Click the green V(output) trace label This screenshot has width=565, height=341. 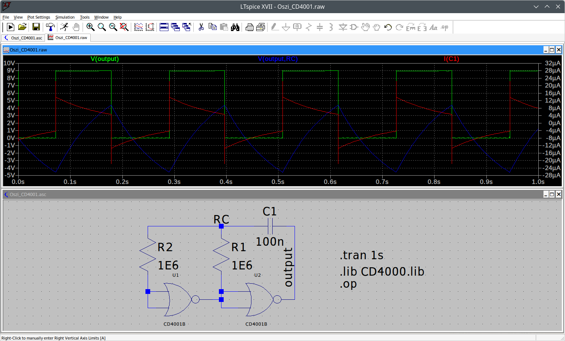coord(105,59)
